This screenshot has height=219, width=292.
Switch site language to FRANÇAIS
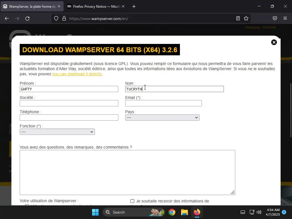click(x=253, y=28)
